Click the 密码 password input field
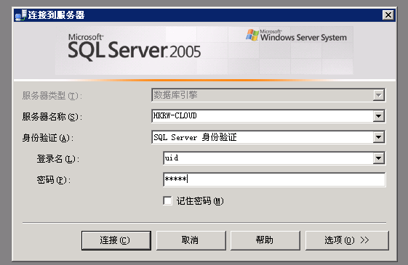The image size is (408, 265). tap(274, 179)
